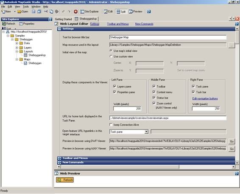Collapse the Layouts folder node
This screenshot has width=240, height=194.
click(x=17, y=51)
